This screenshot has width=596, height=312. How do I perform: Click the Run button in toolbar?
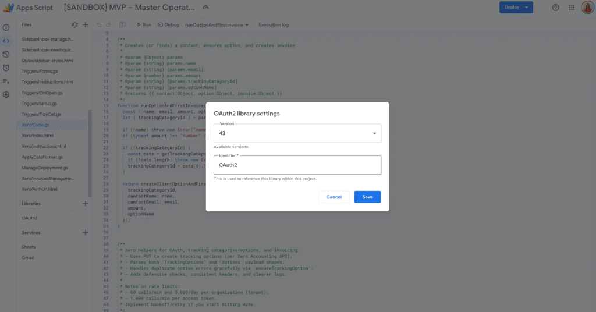(143, 25)
